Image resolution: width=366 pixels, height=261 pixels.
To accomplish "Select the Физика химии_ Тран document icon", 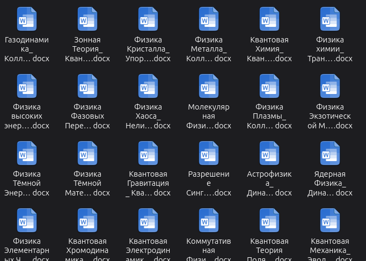I will pos(330,19).
